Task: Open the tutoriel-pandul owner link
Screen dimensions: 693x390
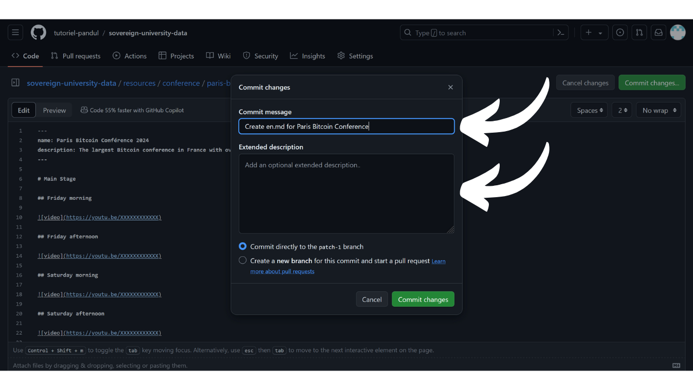Action: pyautogui.click(x=76, y=33)
